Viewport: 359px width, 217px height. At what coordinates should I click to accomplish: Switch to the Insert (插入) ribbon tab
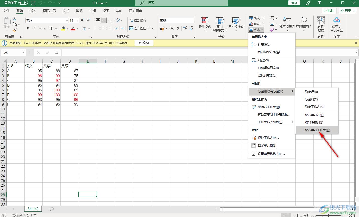pyautogui.click(x=33, y=11)
